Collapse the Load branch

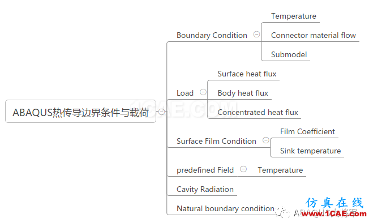point(203,92)
